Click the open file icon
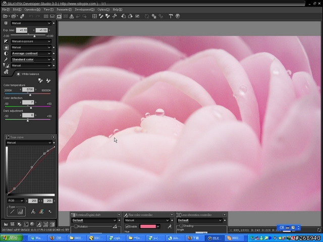 click(5, 16)
